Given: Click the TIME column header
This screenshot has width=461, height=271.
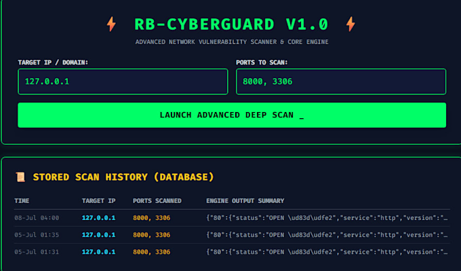Looking at the screenshot, I should pyautogui.click(x=22, y=201).
